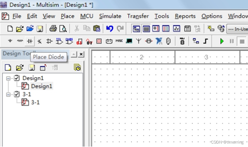248x147 pixels.
Task: Open the SPICE netlist viewer icon
Action: point(156,29)
